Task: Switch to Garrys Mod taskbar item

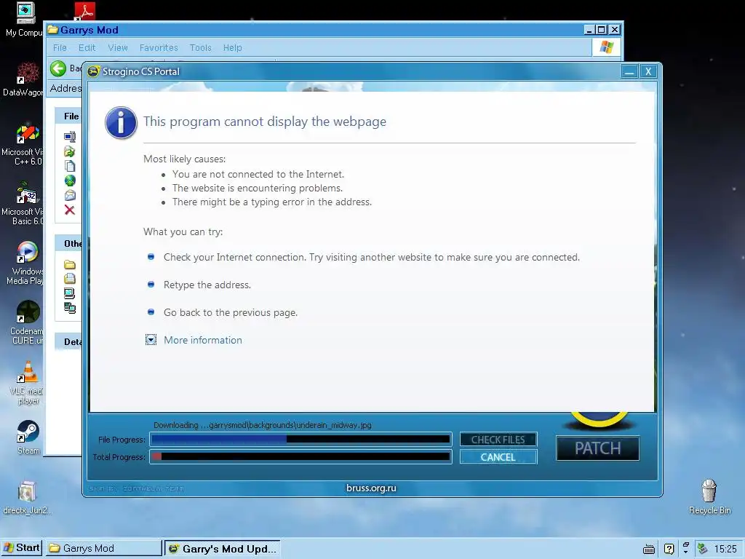Action: pos(105,549)
